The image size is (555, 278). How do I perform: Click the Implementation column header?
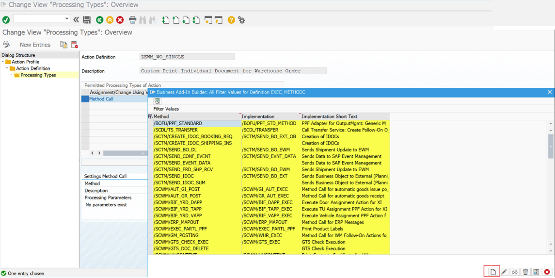pyautogui.click(x=270, y=116)
